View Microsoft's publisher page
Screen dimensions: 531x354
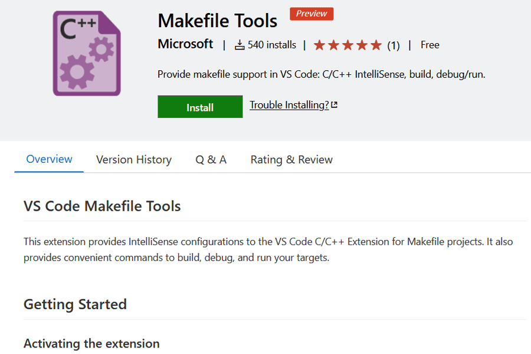(x=185, y=44)
